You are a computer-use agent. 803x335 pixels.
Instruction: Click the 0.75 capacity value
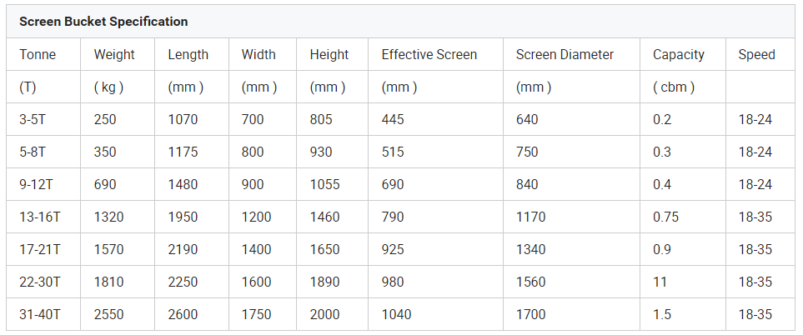pyautogui.click(x=665, y=217)
